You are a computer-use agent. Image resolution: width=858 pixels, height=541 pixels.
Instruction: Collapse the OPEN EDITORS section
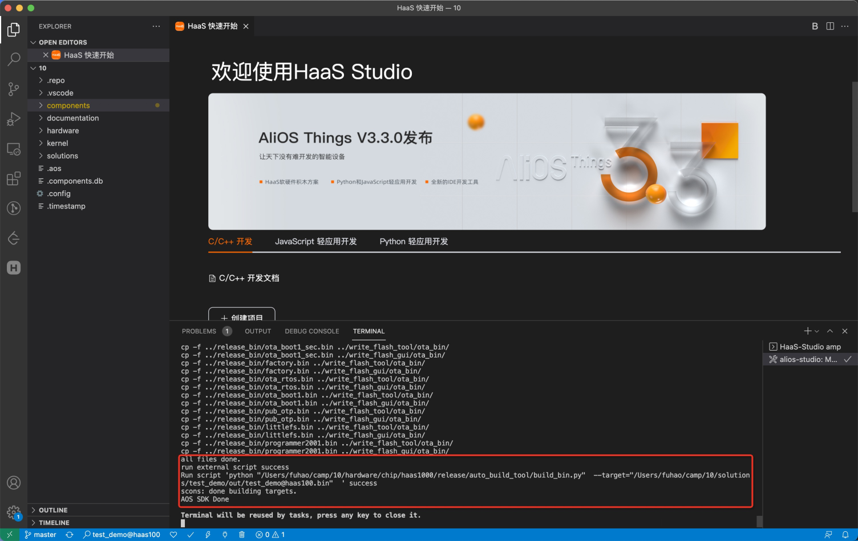[x=99, y=43]
